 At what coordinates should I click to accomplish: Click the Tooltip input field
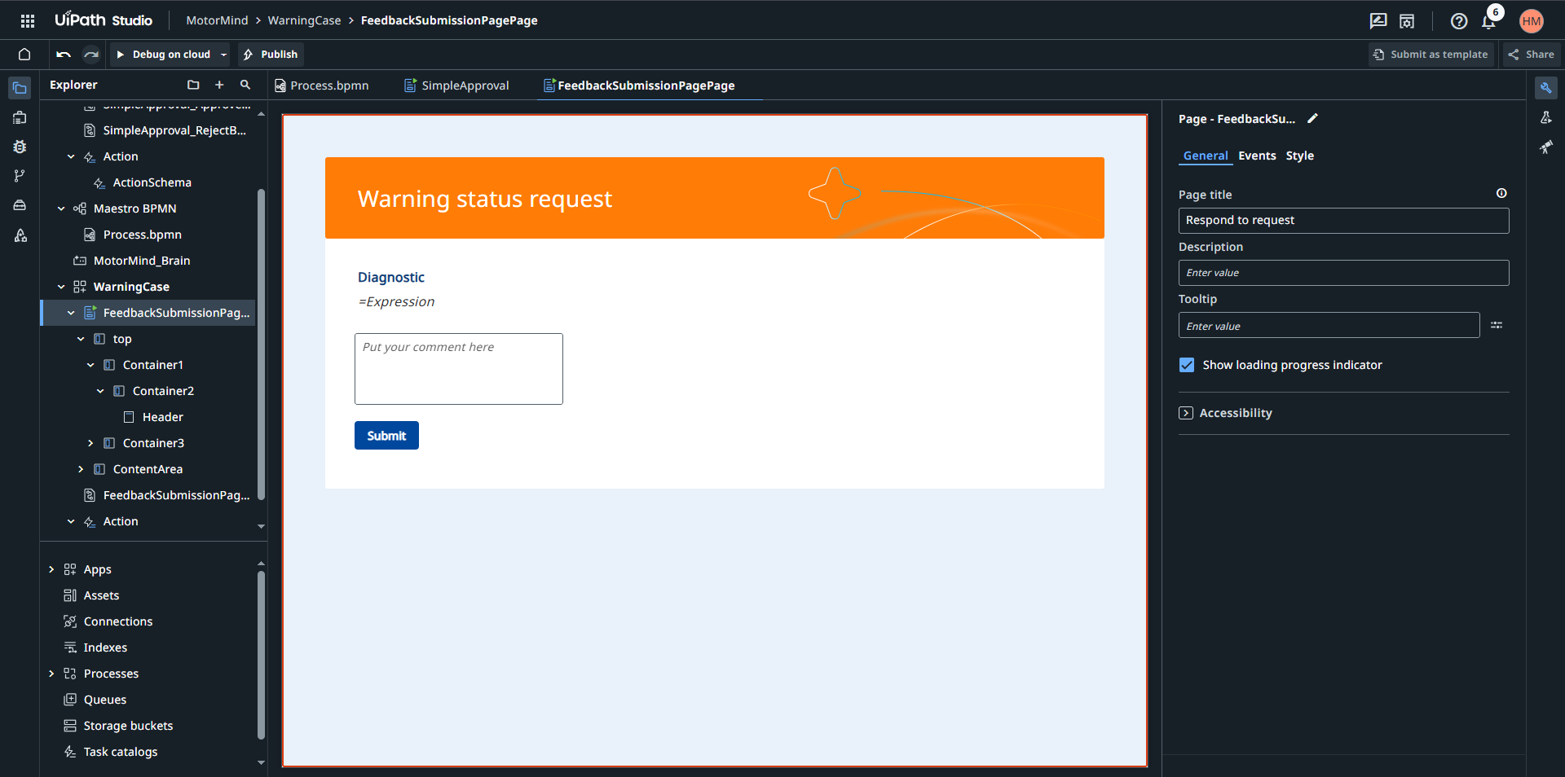click(x=1329, y=325)
